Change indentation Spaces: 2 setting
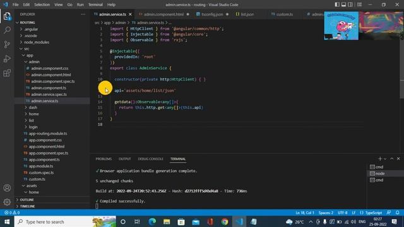The image size is (404, 227). [326, 212]
